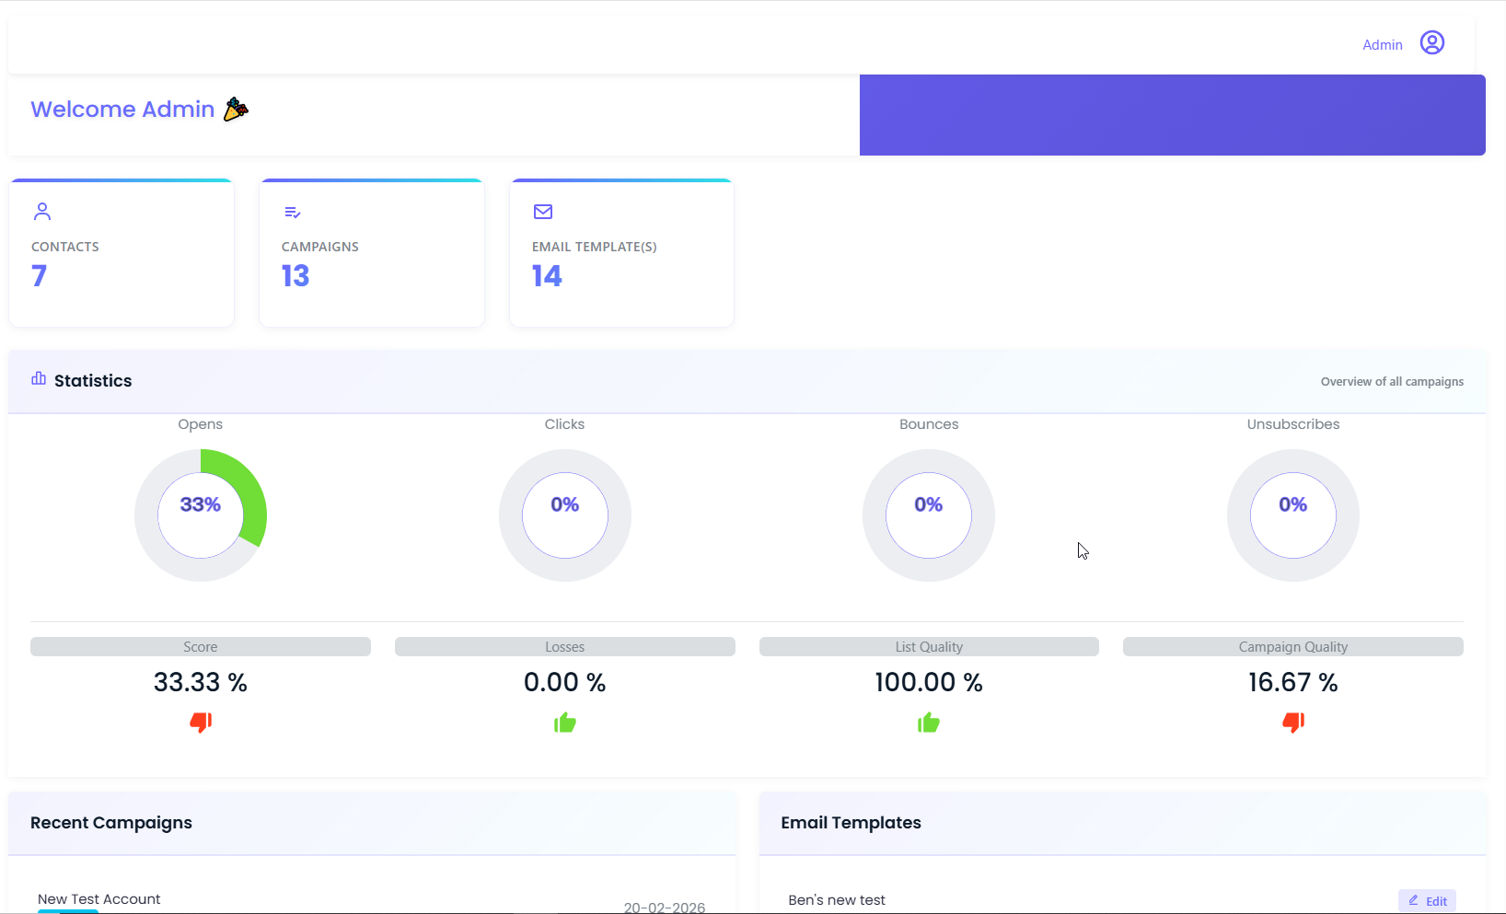Open the New Test Account campaign
The width and height of the screenshot is (1506, 914).
(98, 899)
